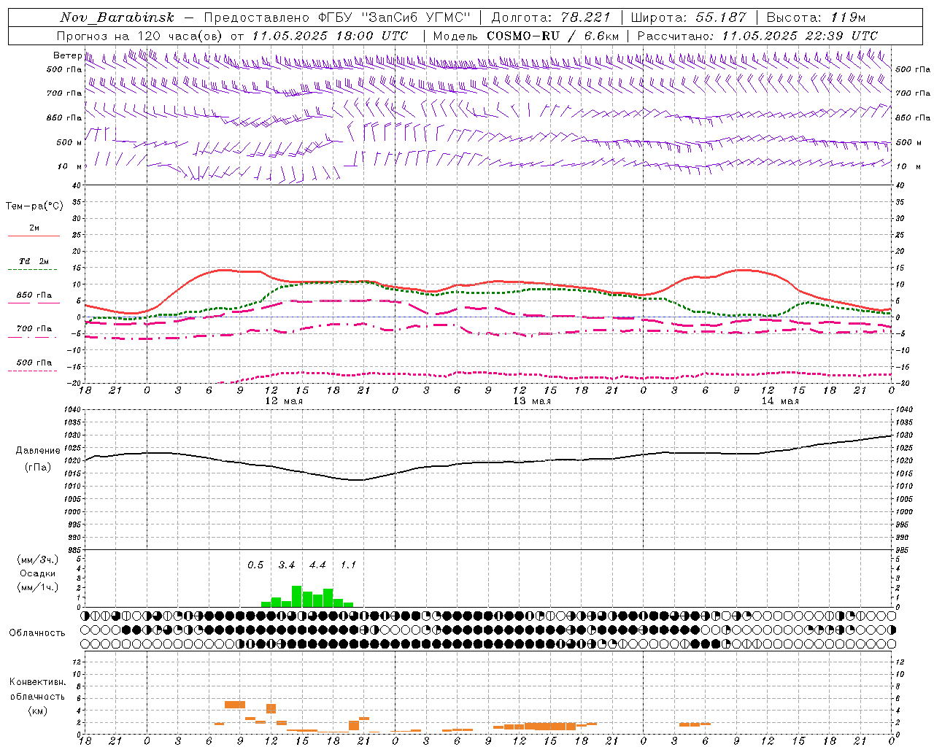The width and height of the screenshot is (934, 747).
Task: Click the 'Конвективн.' convective cloud label
Action: pyautogui.click(x=37, y=682)
